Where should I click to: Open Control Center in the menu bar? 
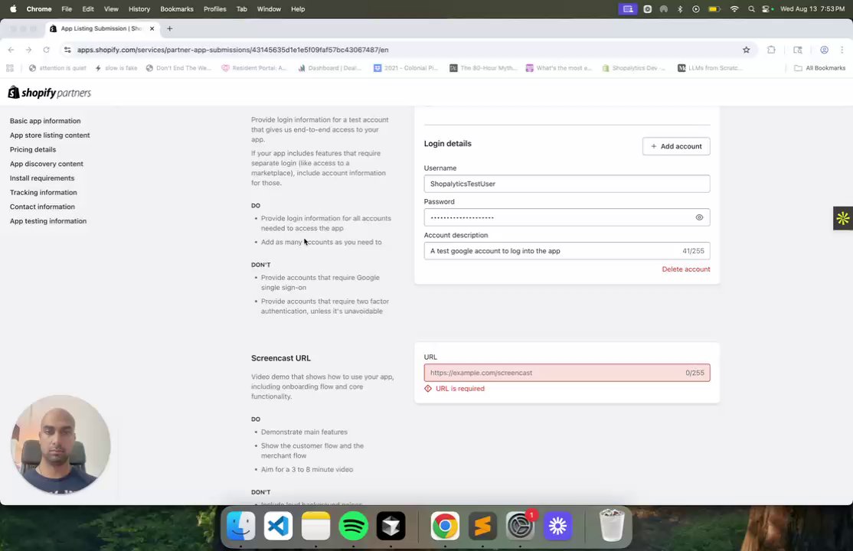point(767,8)
